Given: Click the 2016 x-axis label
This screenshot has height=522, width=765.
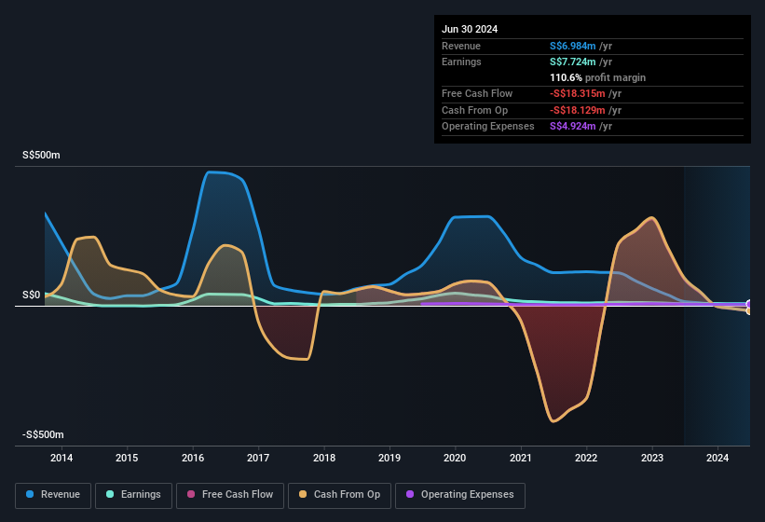Looking at the screenshot, I should pyautogui.click(x=193, y=458).
